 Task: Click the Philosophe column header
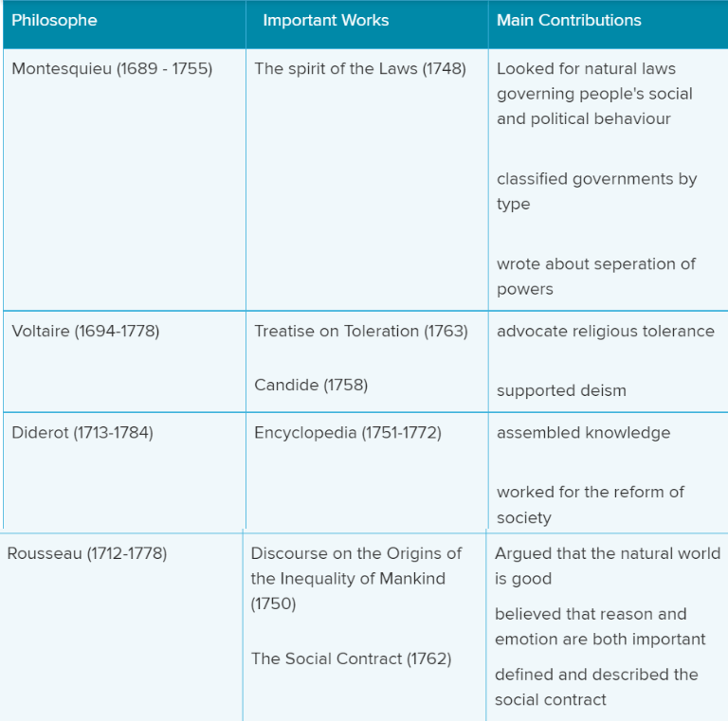click(54, 21)
